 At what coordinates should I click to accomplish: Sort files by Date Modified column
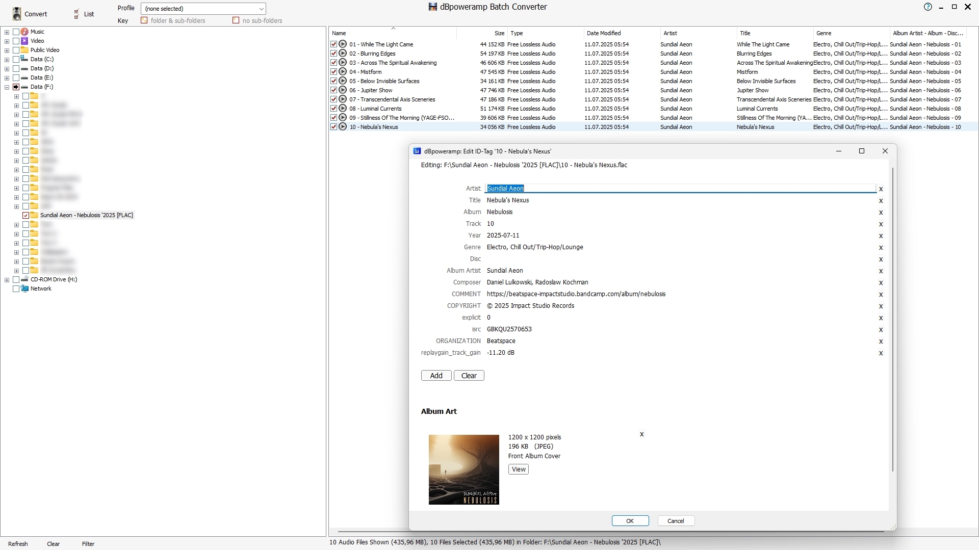622,33
